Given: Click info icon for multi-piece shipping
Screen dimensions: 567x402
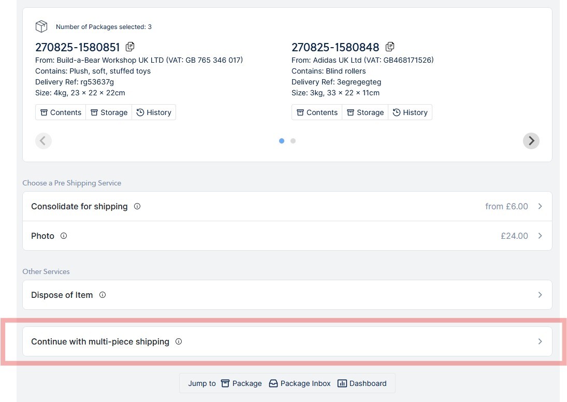Looking at the screenshot, I should click(179, 341).
